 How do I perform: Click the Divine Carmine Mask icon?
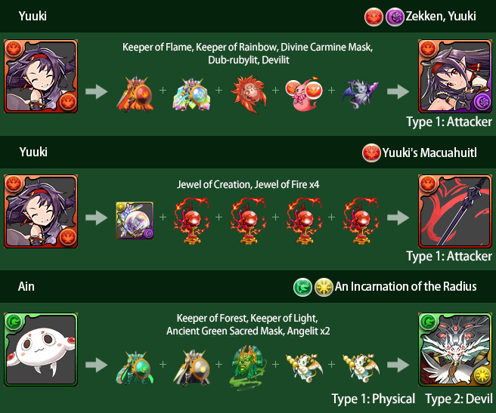pyautogui.click(x=249, y=94)
